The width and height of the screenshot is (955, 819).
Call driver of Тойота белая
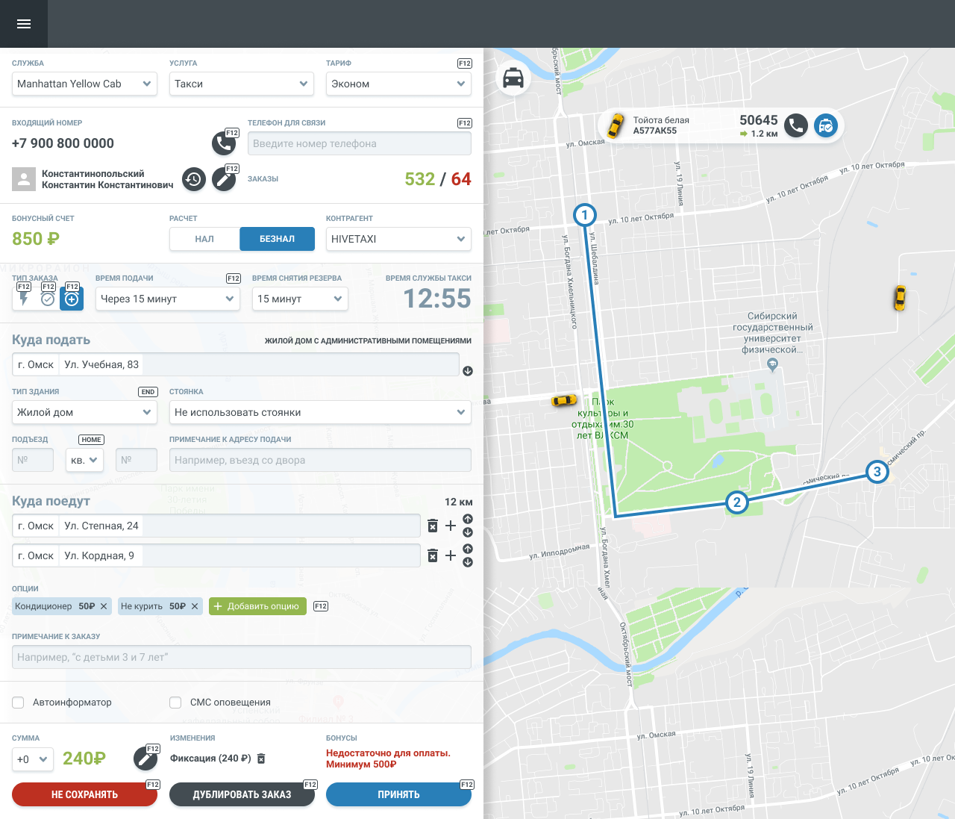796,125
